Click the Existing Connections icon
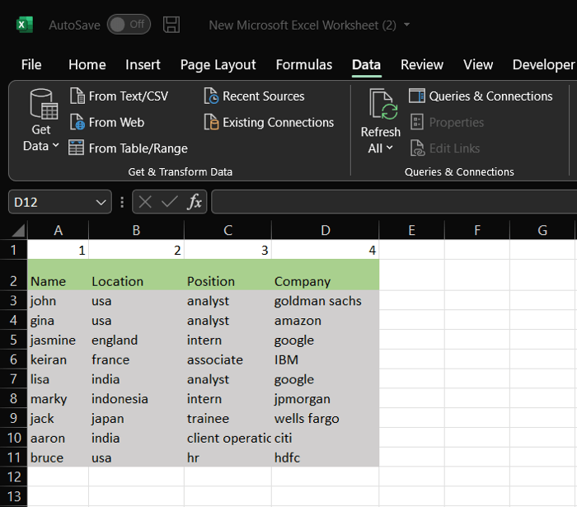Image resolution: width=577 pixels, height=507 pixels. tap(211, 122)
